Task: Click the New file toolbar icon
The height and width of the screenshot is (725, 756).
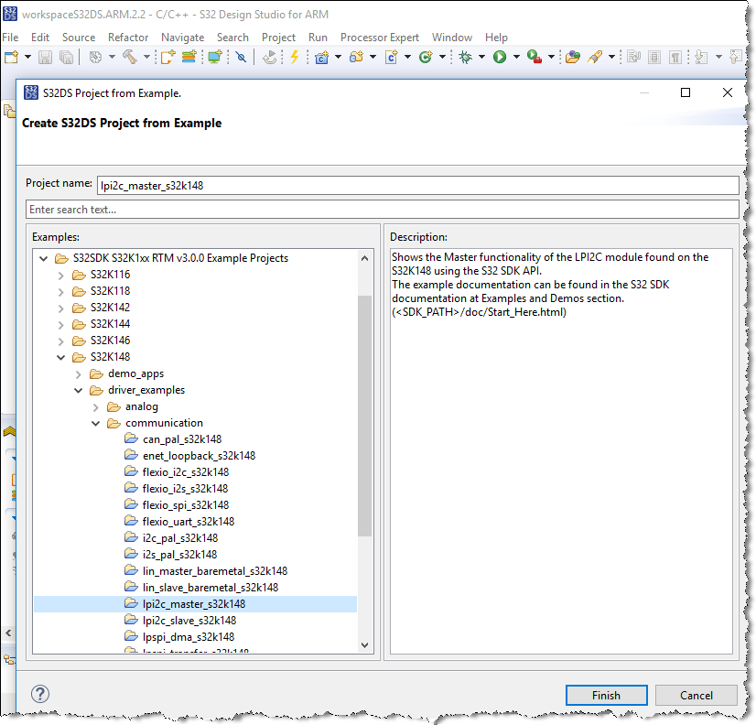Action: point(11,58)
